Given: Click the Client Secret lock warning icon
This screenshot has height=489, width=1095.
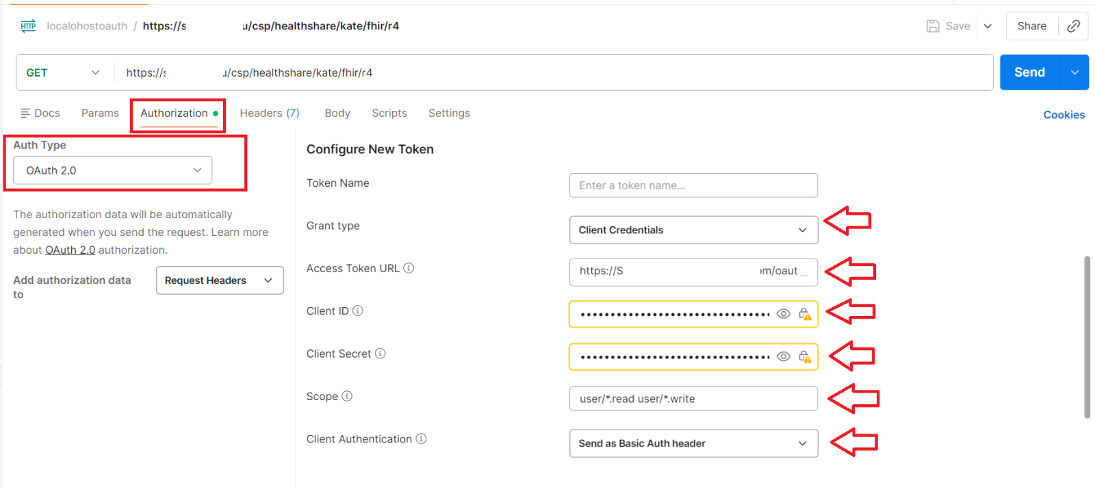Looking at the screenshot, I should pyautogui.click(x=805, y=356).
